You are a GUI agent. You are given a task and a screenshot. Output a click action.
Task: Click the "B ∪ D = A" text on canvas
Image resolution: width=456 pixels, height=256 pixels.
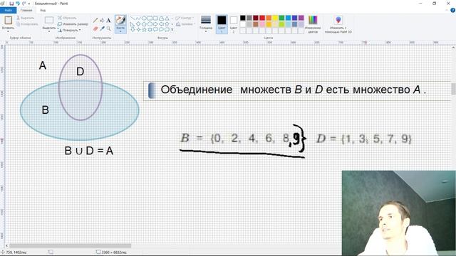tap(88, 151)
